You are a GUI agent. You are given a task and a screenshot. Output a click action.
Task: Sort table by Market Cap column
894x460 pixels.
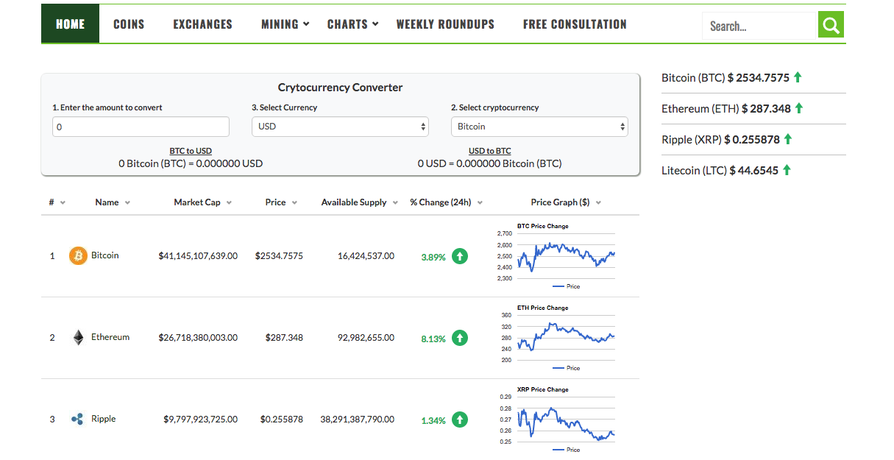(x=202, y=202)
